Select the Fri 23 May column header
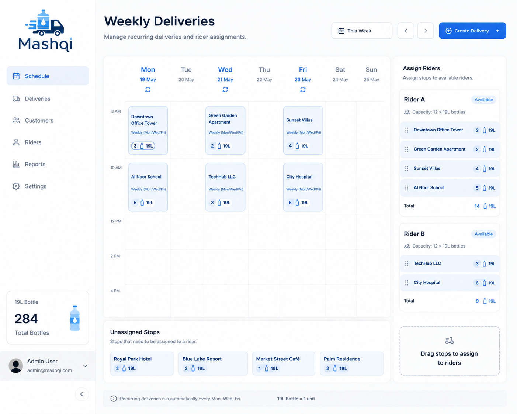This screenshot has height=414, width=517. click(303, 74)
